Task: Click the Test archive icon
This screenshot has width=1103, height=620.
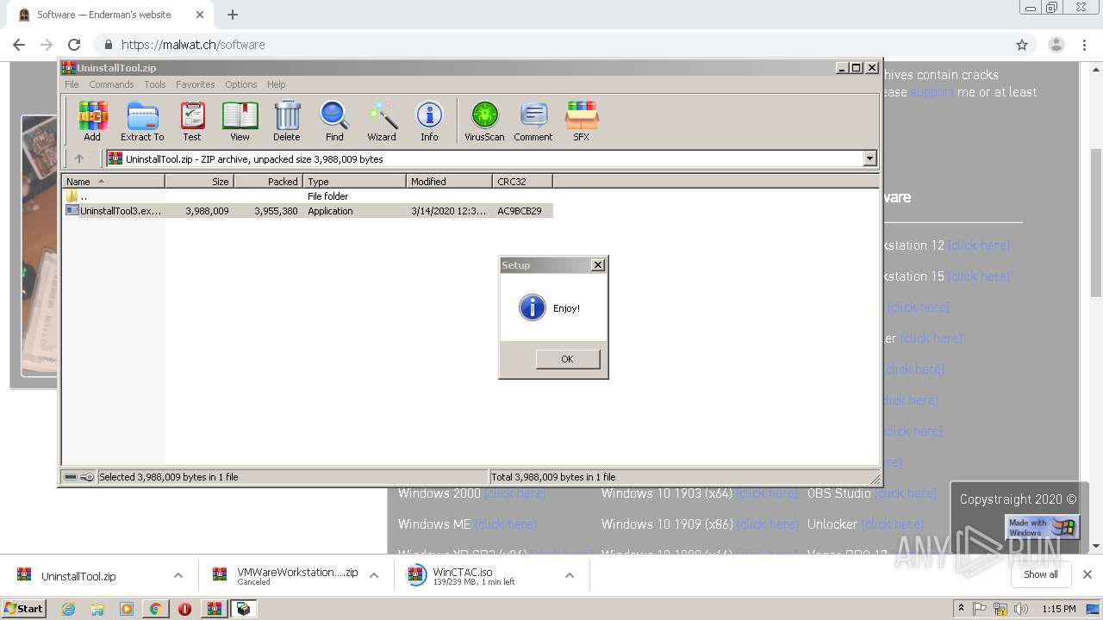Action: [192, 121]
